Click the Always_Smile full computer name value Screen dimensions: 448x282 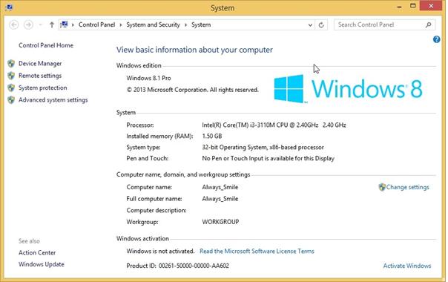[x=220, y=199]
